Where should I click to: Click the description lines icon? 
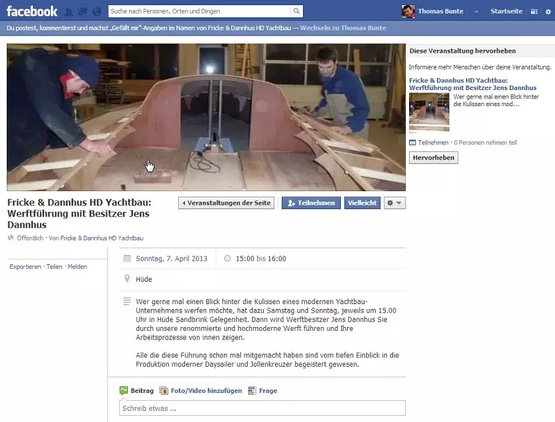[127, 302]
